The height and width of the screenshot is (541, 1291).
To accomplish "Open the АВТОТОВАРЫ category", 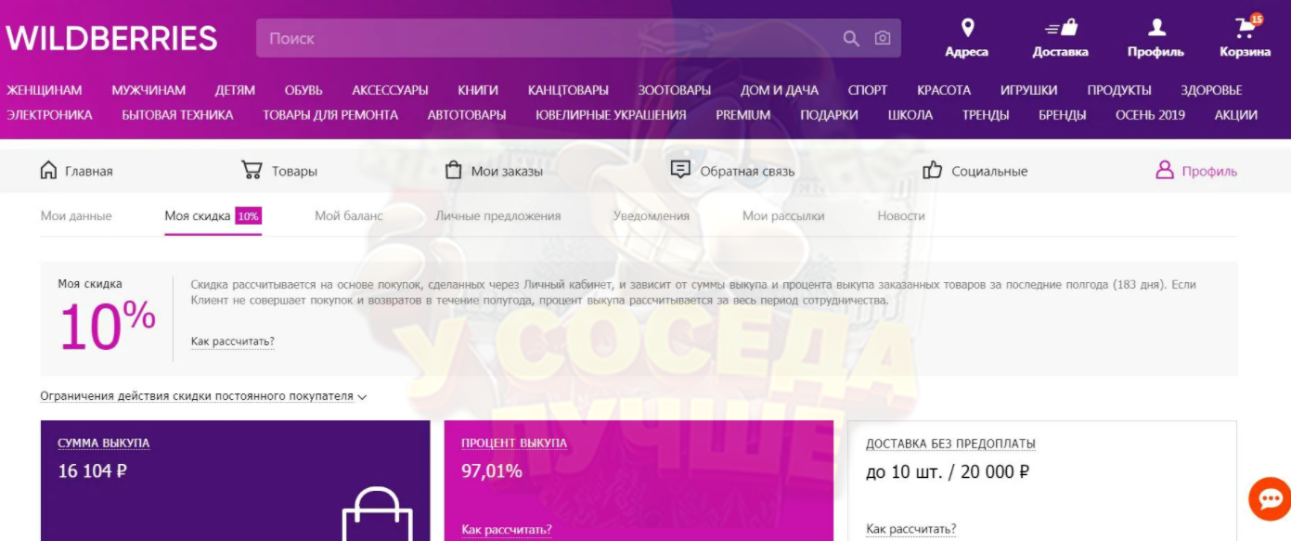I will pos(467,115).
